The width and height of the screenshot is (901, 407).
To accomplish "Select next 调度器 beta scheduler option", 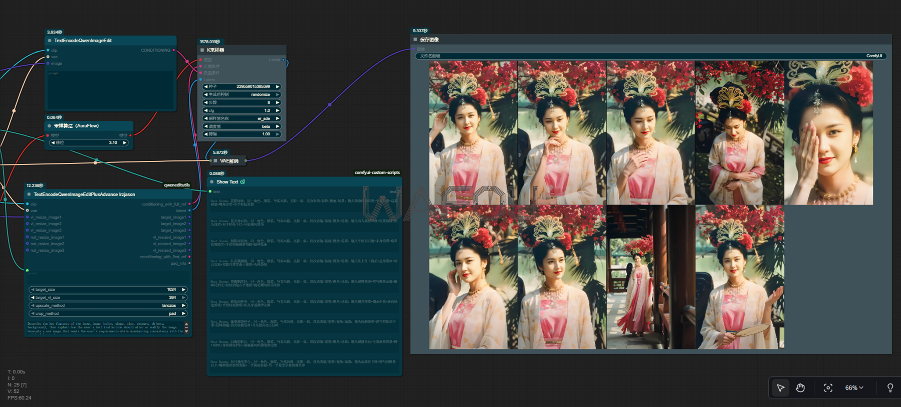I will click(x=277, y=126).
